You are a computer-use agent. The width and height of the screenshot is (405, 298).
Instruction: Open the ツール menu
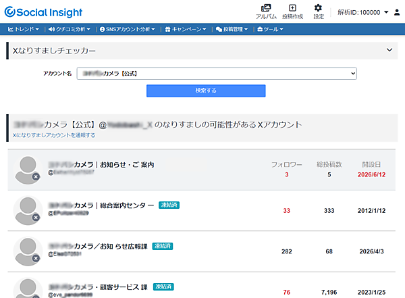coord(271,29)
